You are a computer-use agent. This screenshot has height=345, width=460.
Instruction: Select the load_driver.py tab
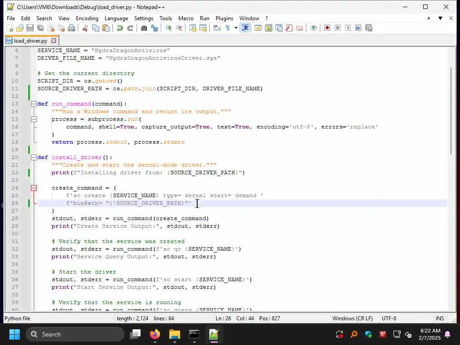[x=31, y=41]
